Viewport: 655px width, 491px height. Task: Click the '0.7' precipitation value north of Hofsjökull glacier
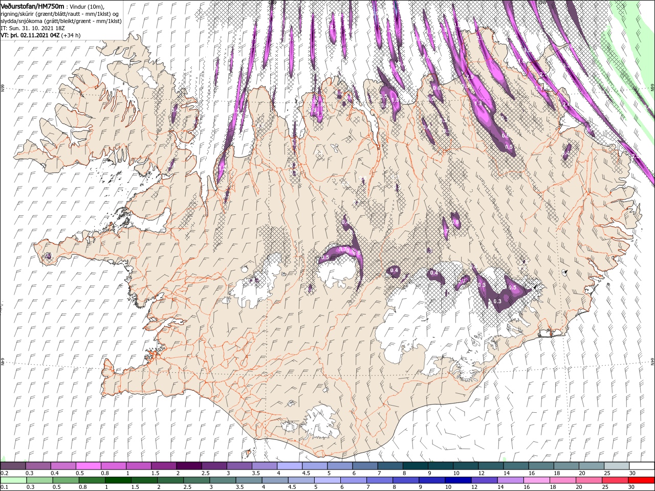click(344, 250)
